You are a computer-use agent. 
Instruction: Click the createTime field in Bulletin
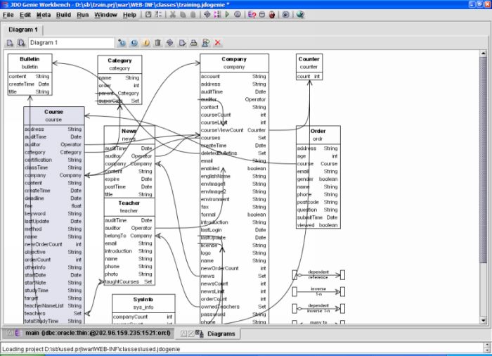[x=30, y=84]
